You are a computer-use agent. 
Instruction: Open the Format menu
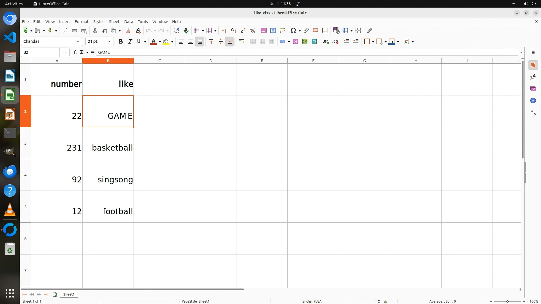[81, 22]
